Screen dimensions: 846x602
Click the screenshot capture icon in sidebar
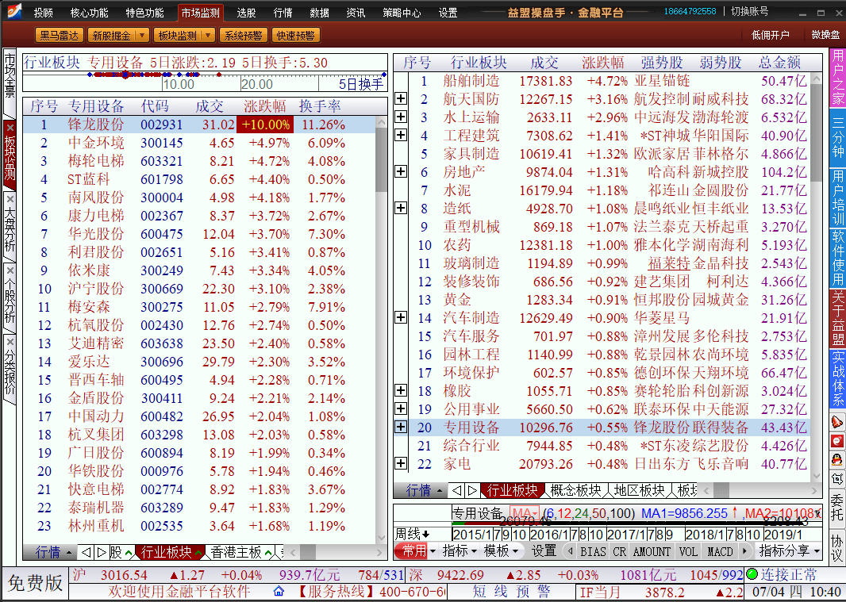[x=836, y=478]
